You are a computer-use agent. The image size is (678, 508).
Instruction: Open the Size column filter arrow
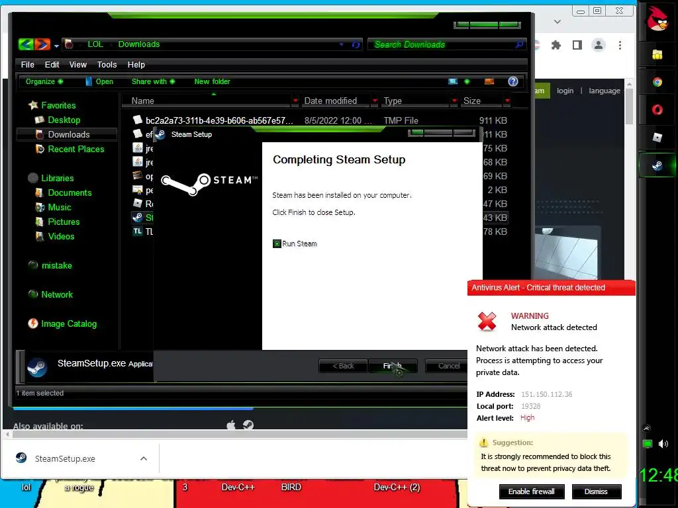tap(507, 101)
